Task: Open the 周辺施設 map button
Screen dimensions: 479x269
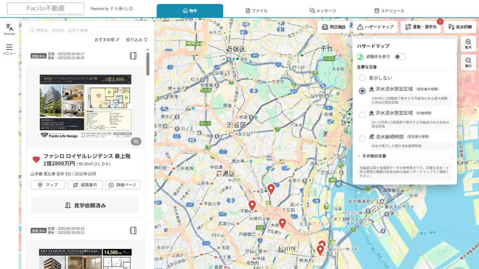Action: [334, 27]
